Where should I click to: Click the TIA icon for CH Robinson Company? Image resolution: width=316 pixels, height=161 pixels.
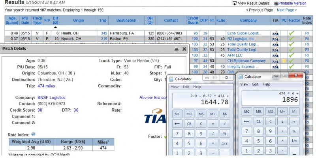click(275, 61)
